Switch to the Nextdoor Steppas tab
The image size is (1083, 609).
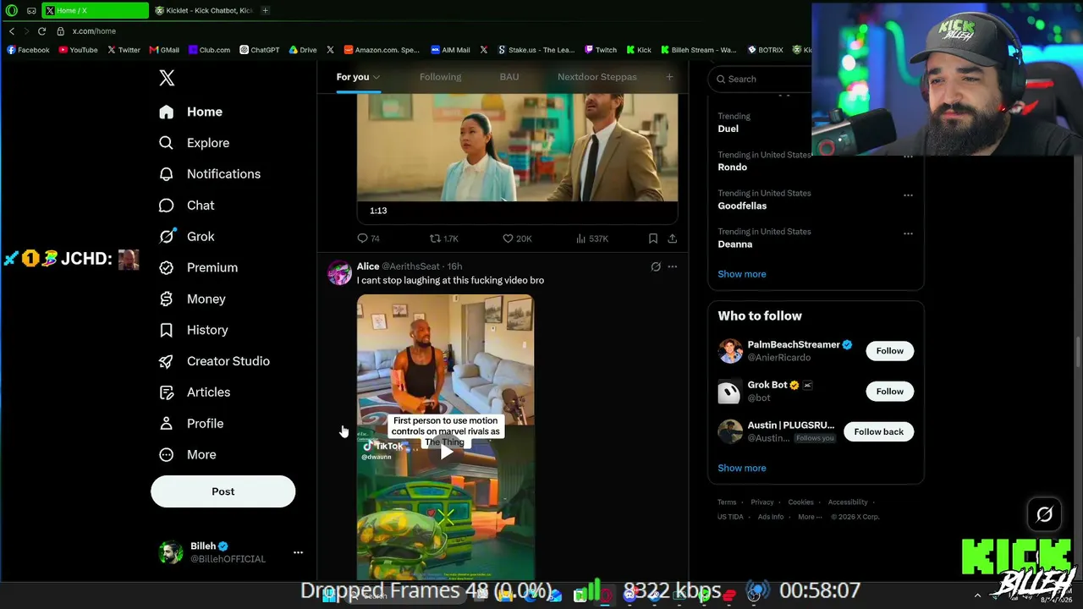(x=597, y=77)
